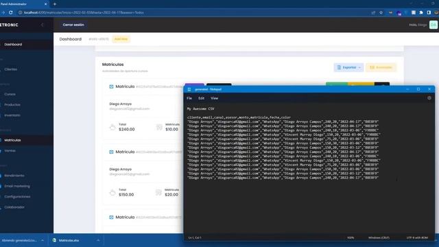Click the Cerrar sesión button

(x=73, y=25)
